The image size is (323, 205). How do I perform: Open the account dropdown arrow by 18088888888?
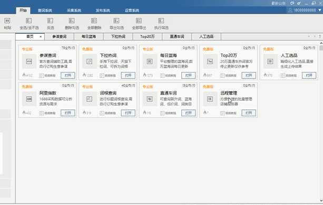[x=320, y=10]
